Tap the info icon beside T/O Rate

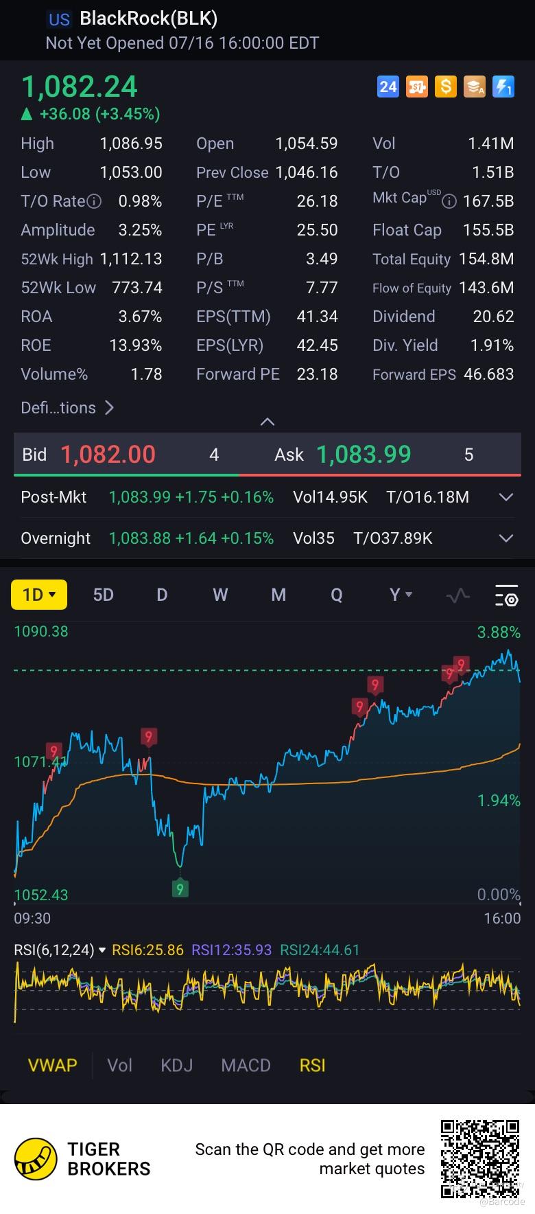coord(95,201)
